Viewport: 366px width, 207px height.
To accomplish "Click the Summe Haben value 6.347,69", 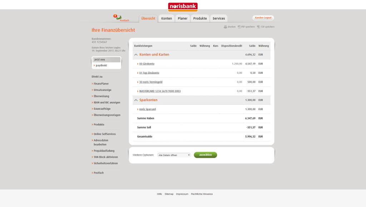I will point(250,118).
